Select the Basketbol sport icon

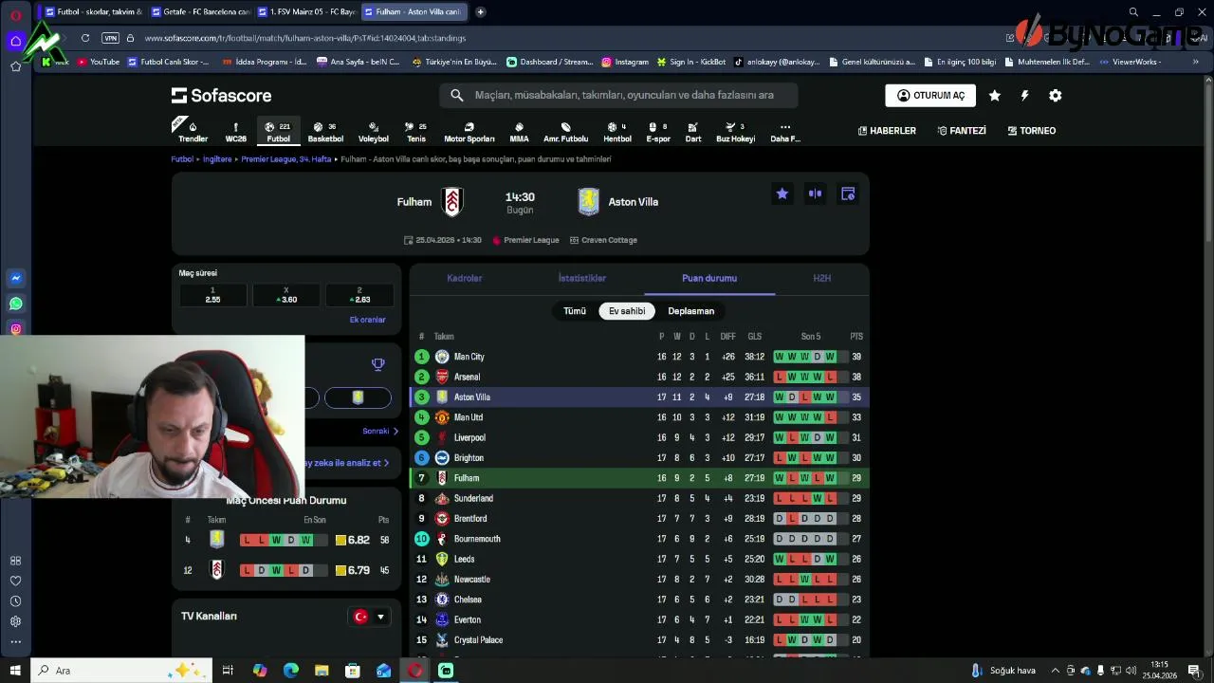325,132
